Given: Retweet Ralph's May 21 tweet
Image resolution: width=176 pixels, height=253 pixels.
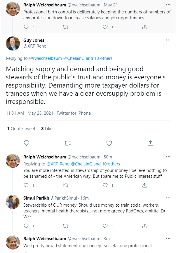Looking at the screenshot, I should pyautogui.click(x=66, y=27).
